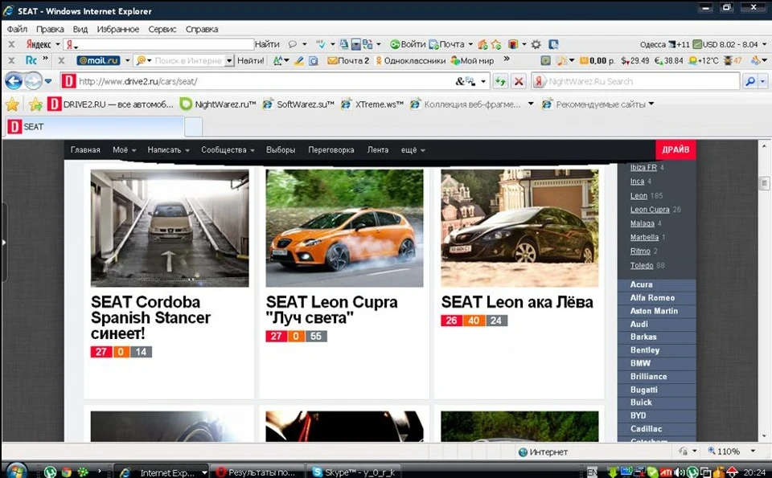The width and height of the screenshot is (772, 478).
Task: Open the Favorites star icon
Action: coord(12,104)
